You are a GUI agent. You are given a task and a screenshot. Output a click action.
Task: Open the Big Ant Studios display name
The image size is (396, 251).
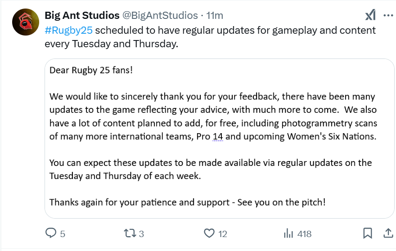(82, 15)
